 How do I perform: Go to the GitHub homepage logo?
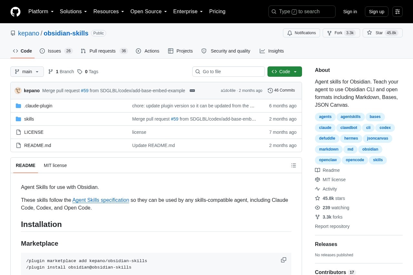click(15, 12)
